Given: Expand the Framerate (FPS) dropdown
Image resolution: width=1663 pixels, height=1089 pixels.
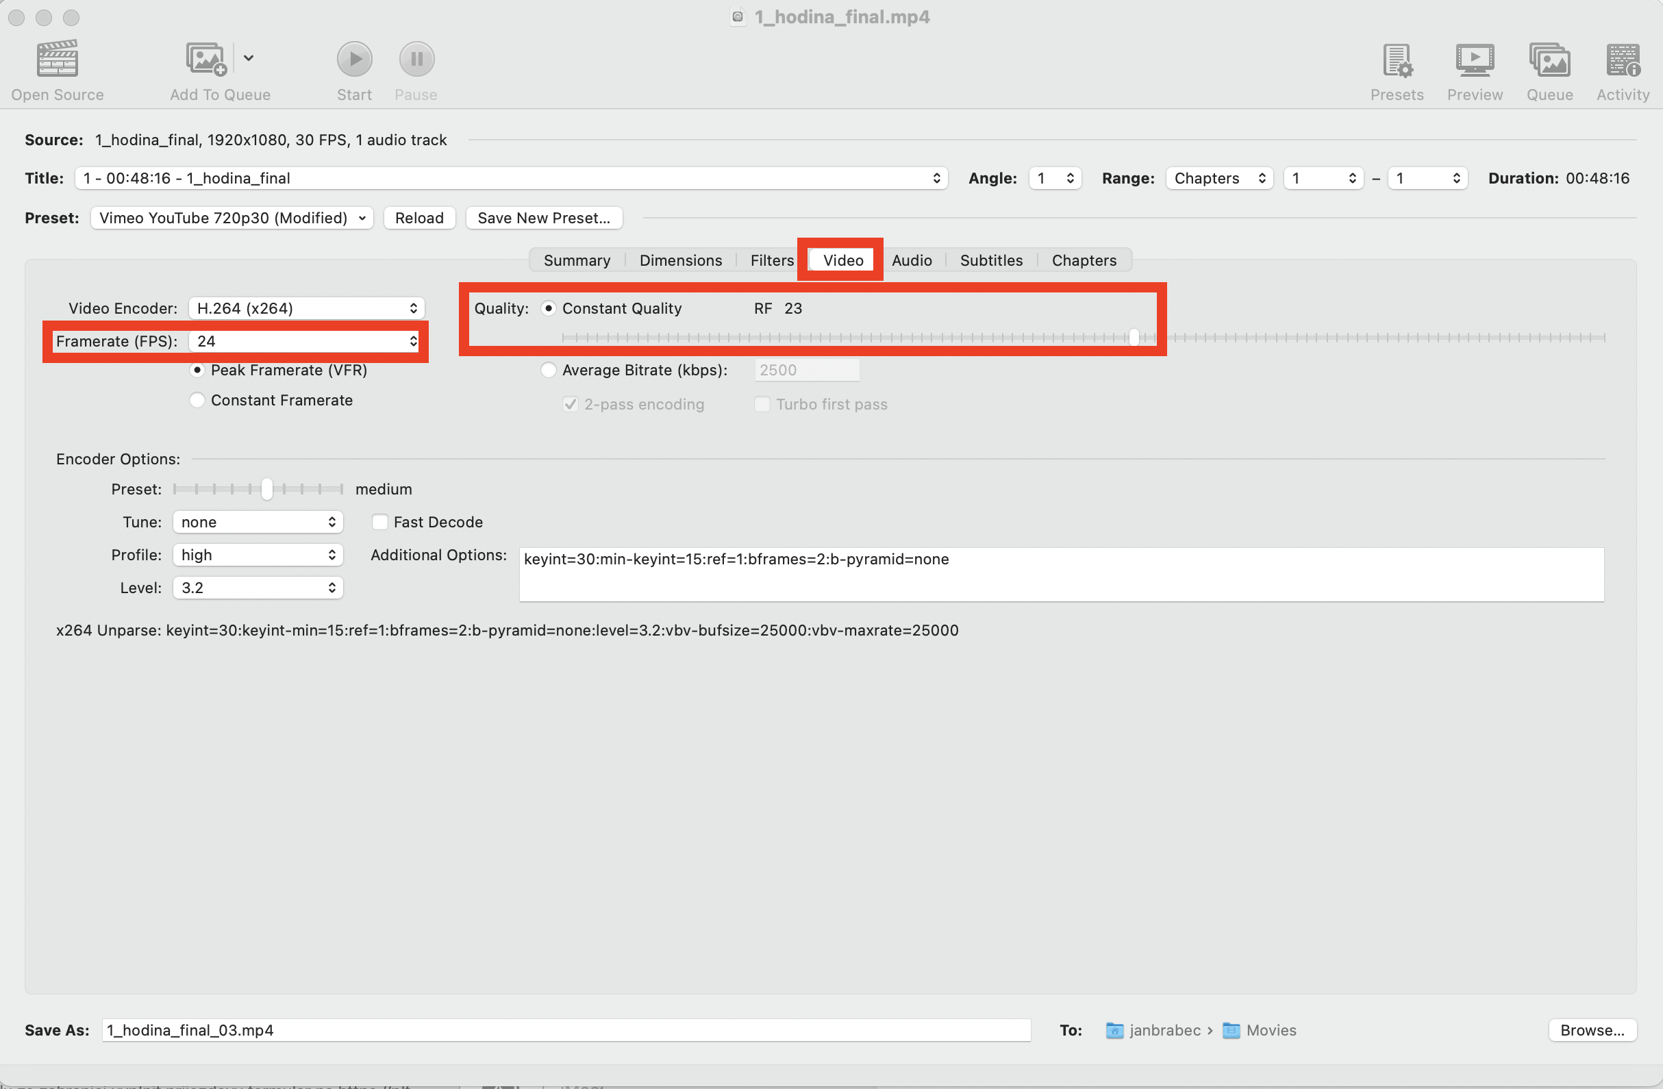Looking at the screenshot, I should click(x=306, y=341).
